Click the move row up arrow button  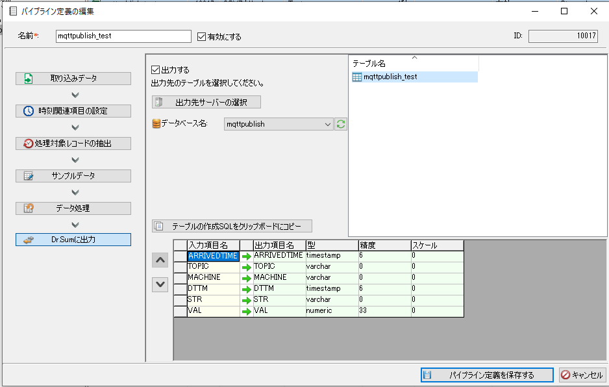(160, 260)
